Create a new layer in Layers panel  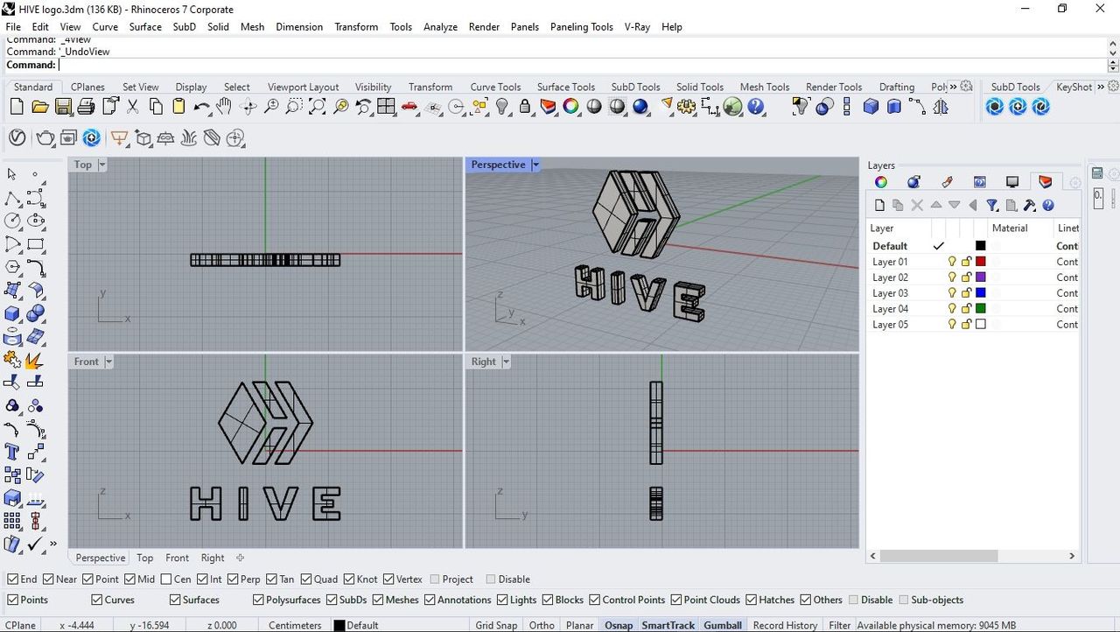[880, 205]
